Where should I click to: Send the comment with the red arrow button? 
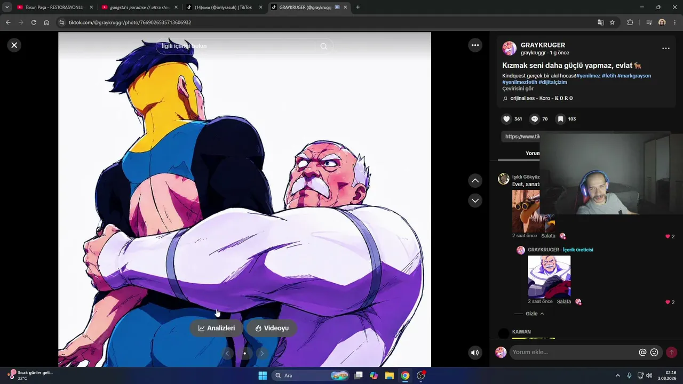[x=671, y=352]
